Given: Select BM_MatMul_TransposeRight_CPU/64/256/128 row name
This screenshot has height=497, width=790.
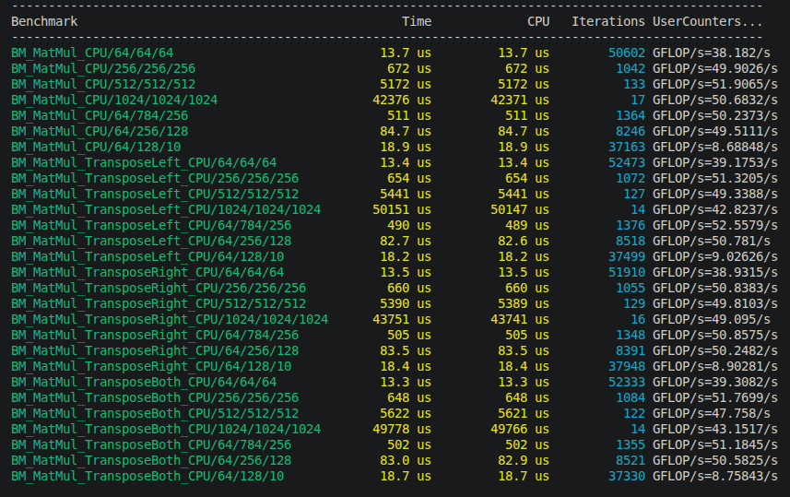Looking at the screenshot, I should point(155,350).
